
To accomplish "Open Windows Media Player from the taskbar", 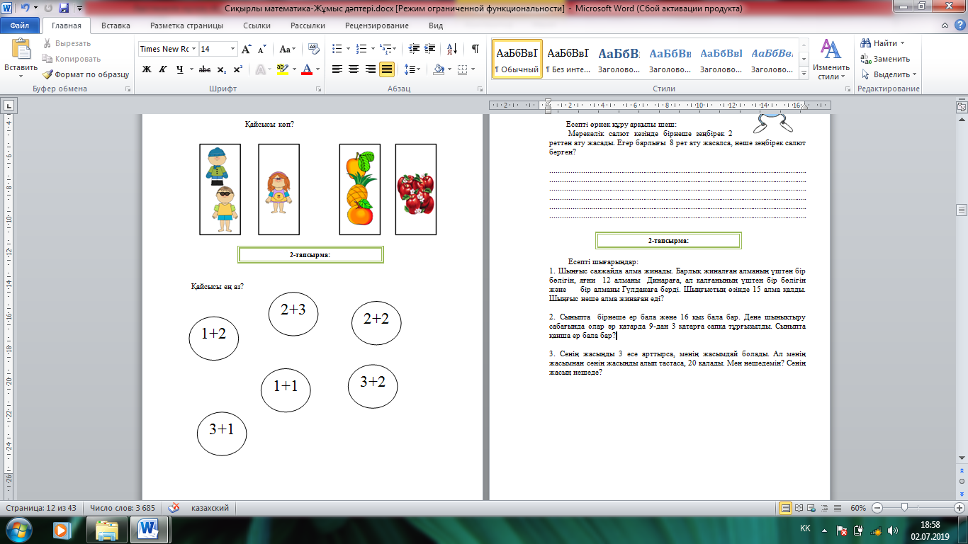I will pos(62,529).
